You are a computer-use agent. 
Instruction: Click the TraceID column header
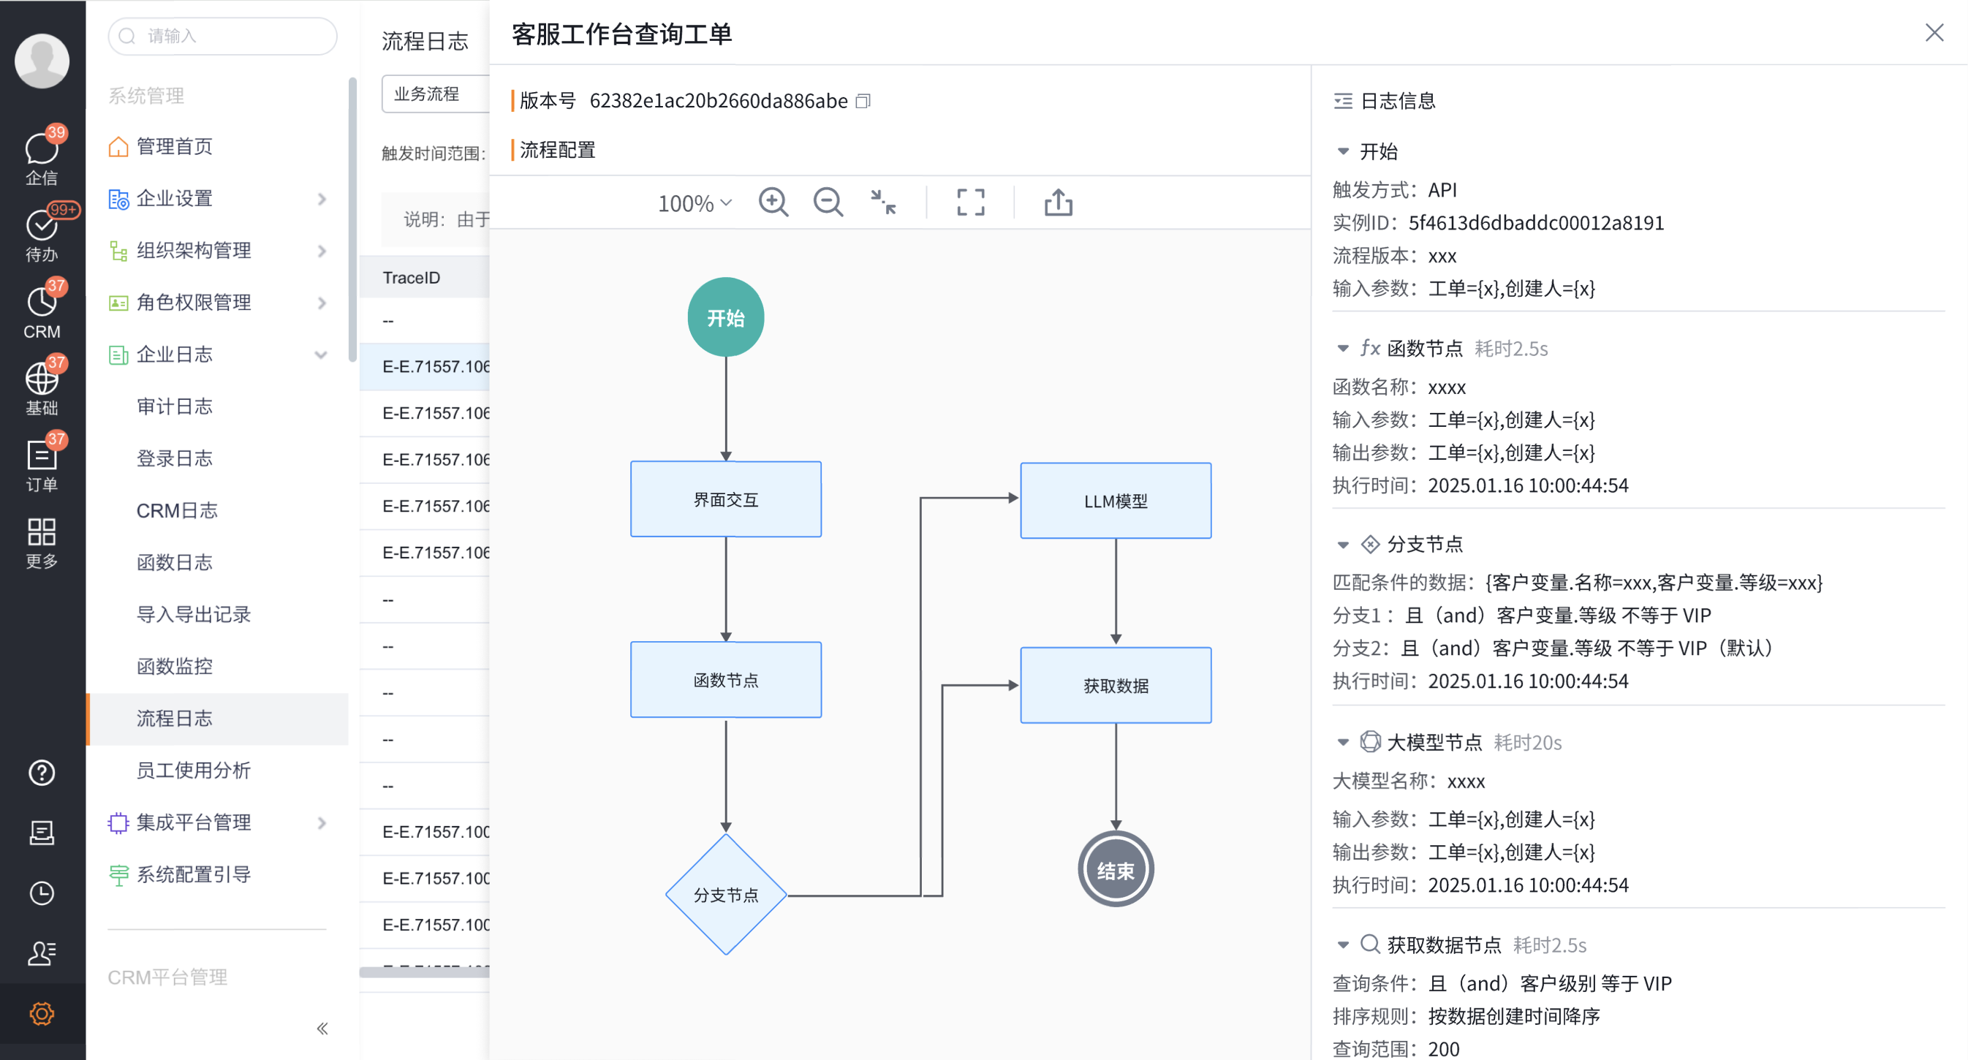click(x=424, y=277)
